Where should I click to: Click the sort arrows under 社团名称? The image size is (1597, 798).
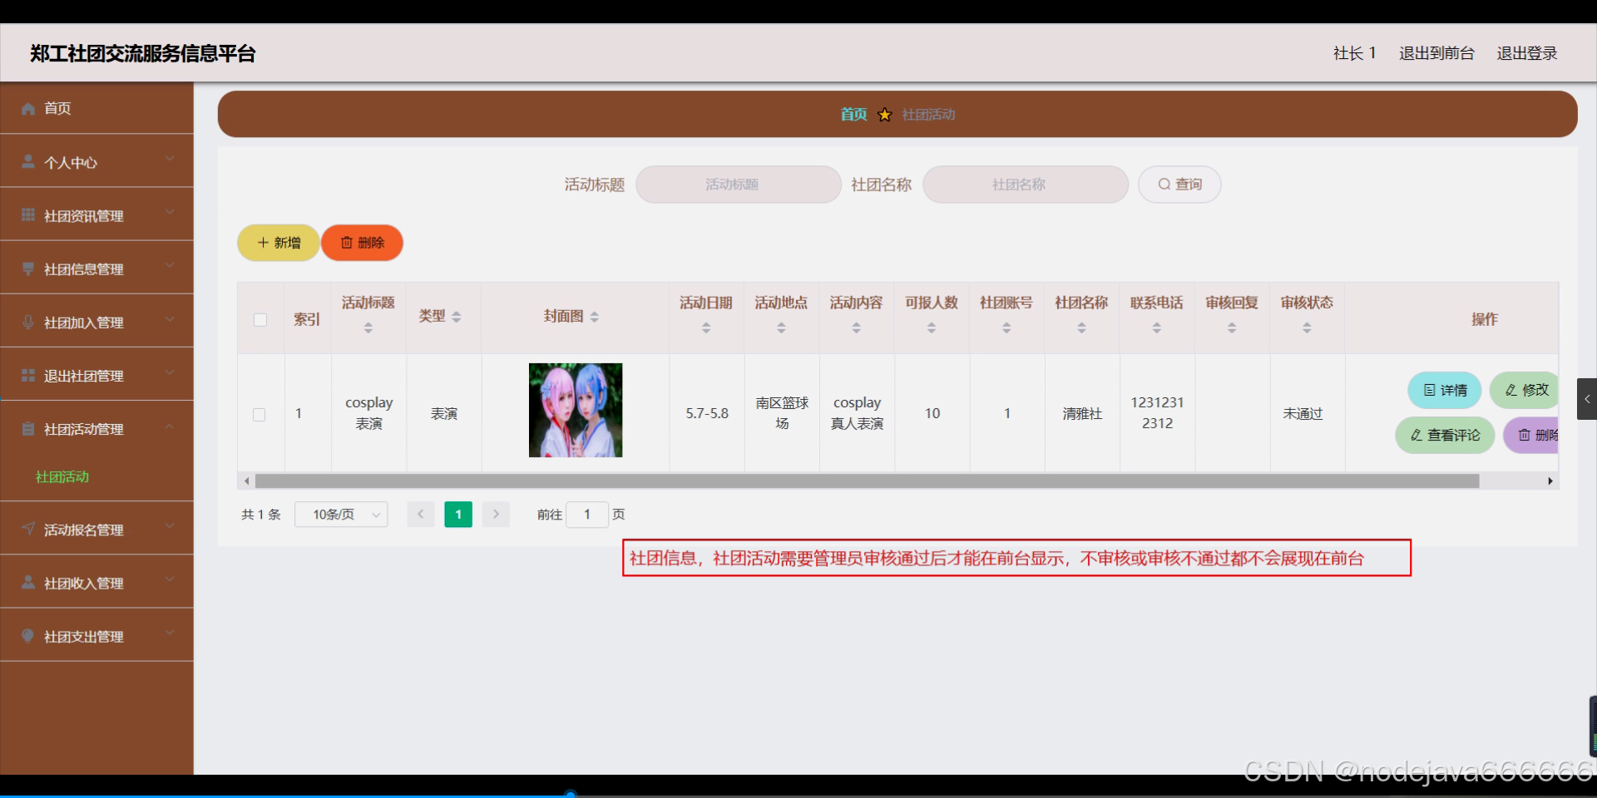1081,328
